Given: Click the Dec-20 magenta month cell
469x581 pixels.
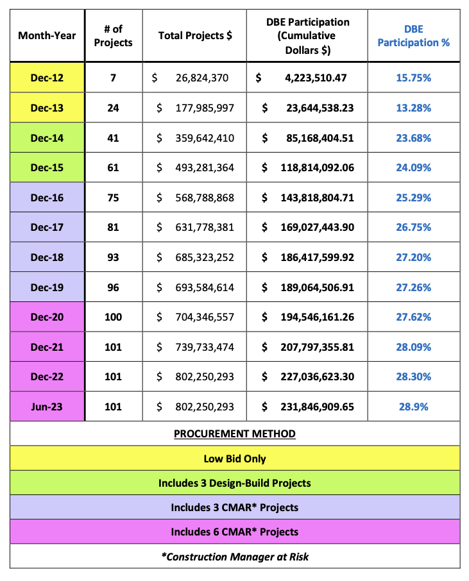Looking at the screenshot, I should (x=47, y=317).
